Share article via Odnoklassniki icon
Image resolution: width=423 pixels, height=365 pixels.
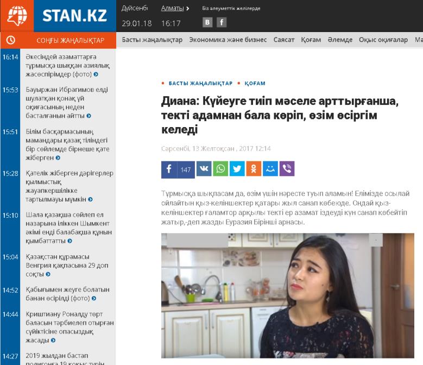(x=254, y=168)
